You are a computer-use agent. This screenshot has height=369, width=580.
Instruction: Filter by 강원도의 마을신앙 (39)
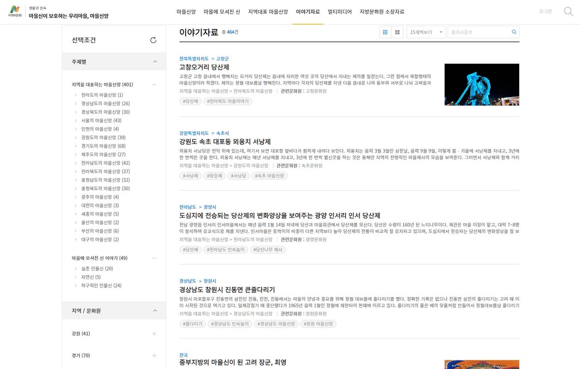pos(103,138)
